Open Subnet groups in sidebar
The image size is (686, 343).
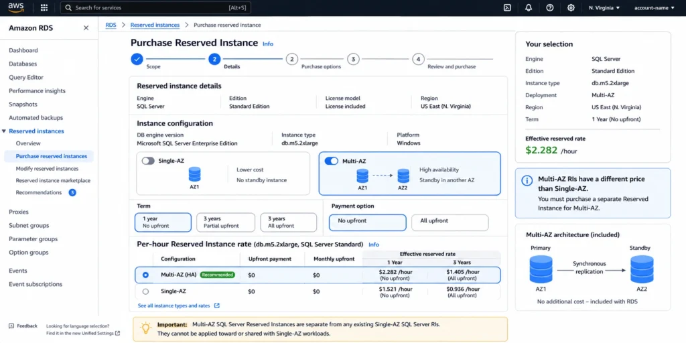tap(29, 225)
